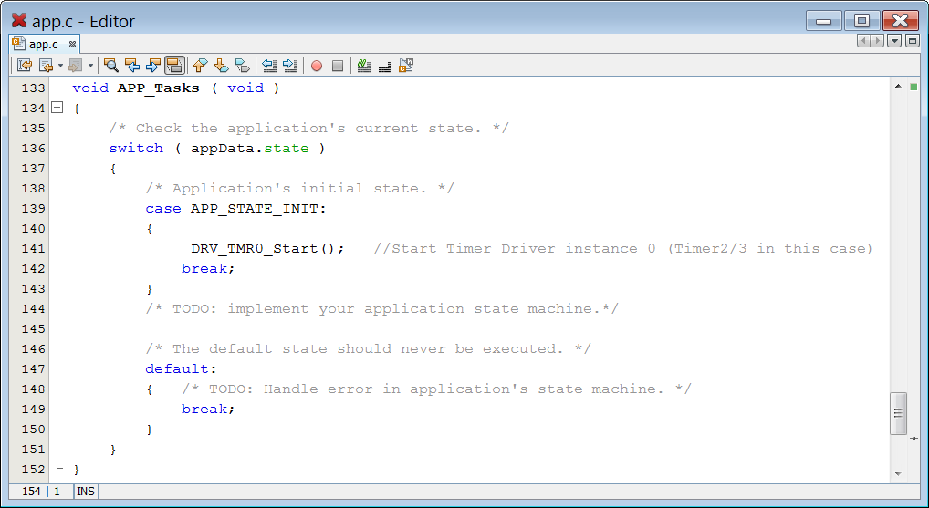Viewport: 929px width, 508px height.
Task: Close the app.c tab
Action: pos(73,44)
